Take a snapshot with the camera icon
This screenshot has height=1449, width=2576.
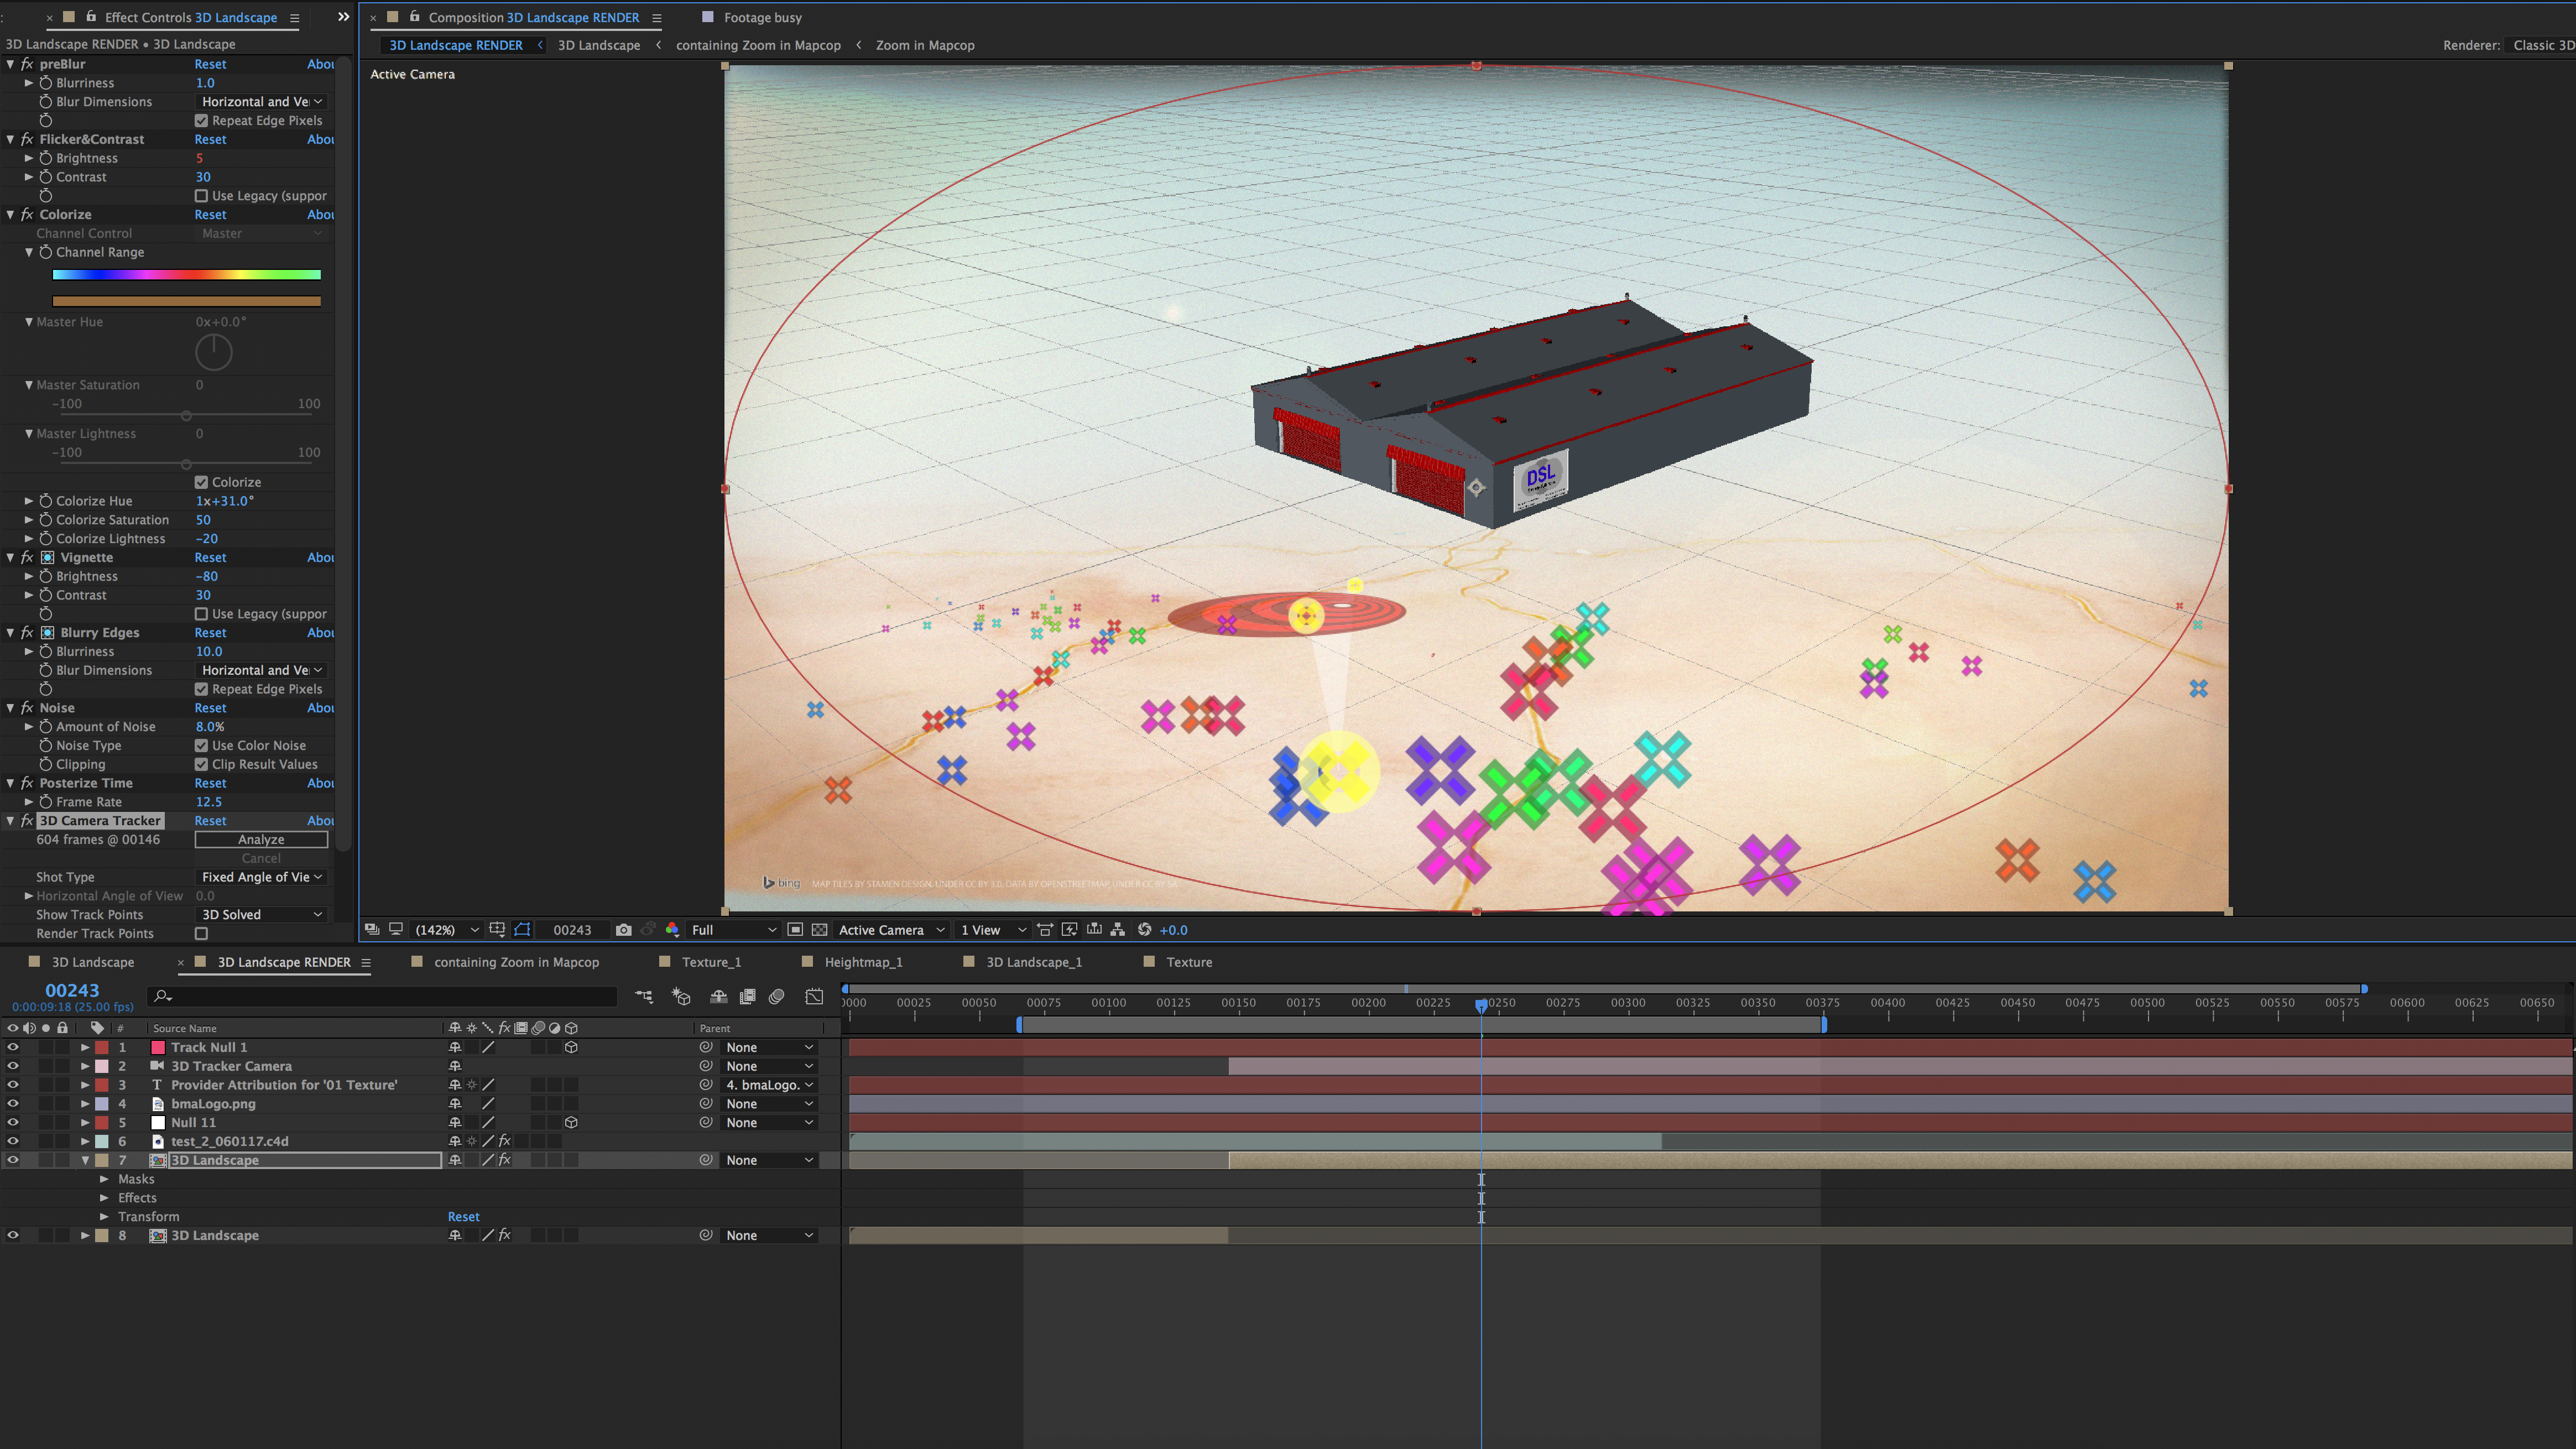coord(624,930)
